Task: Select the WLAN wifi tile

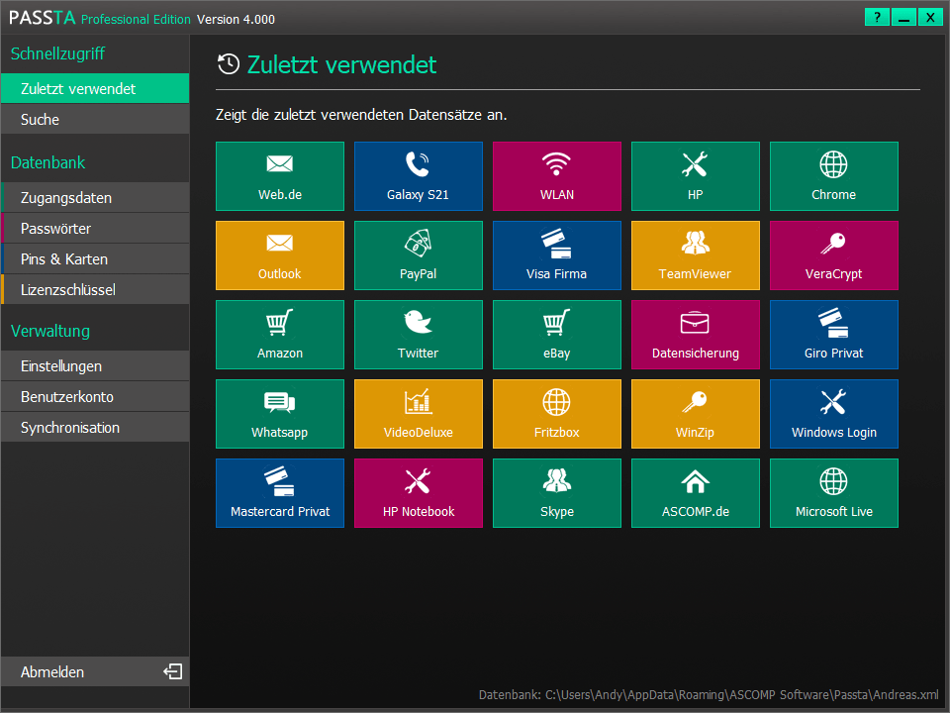Action: (557, 176)
